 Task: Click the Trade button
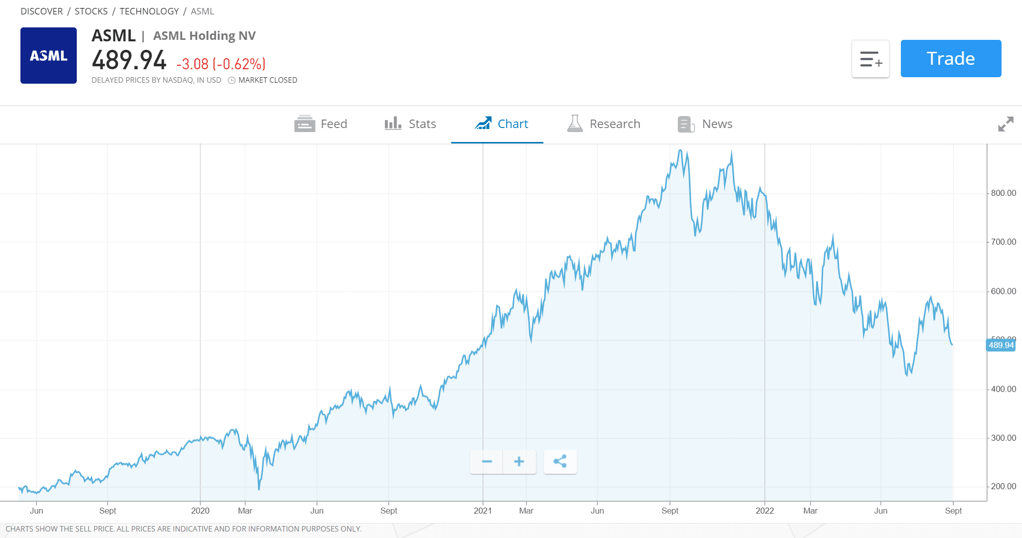click(950, 58)
